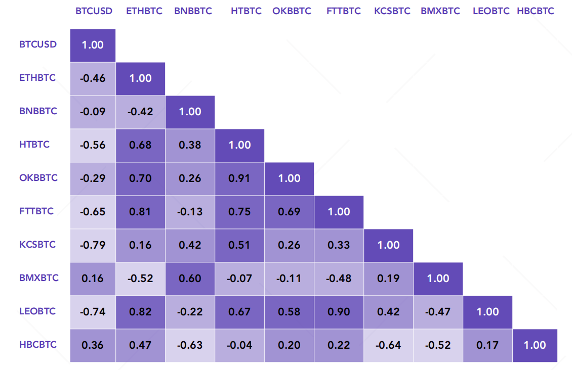Select the 0.81 correlation cell
The height and width of the screenshot is (370, 572).
tap(140, 212)
